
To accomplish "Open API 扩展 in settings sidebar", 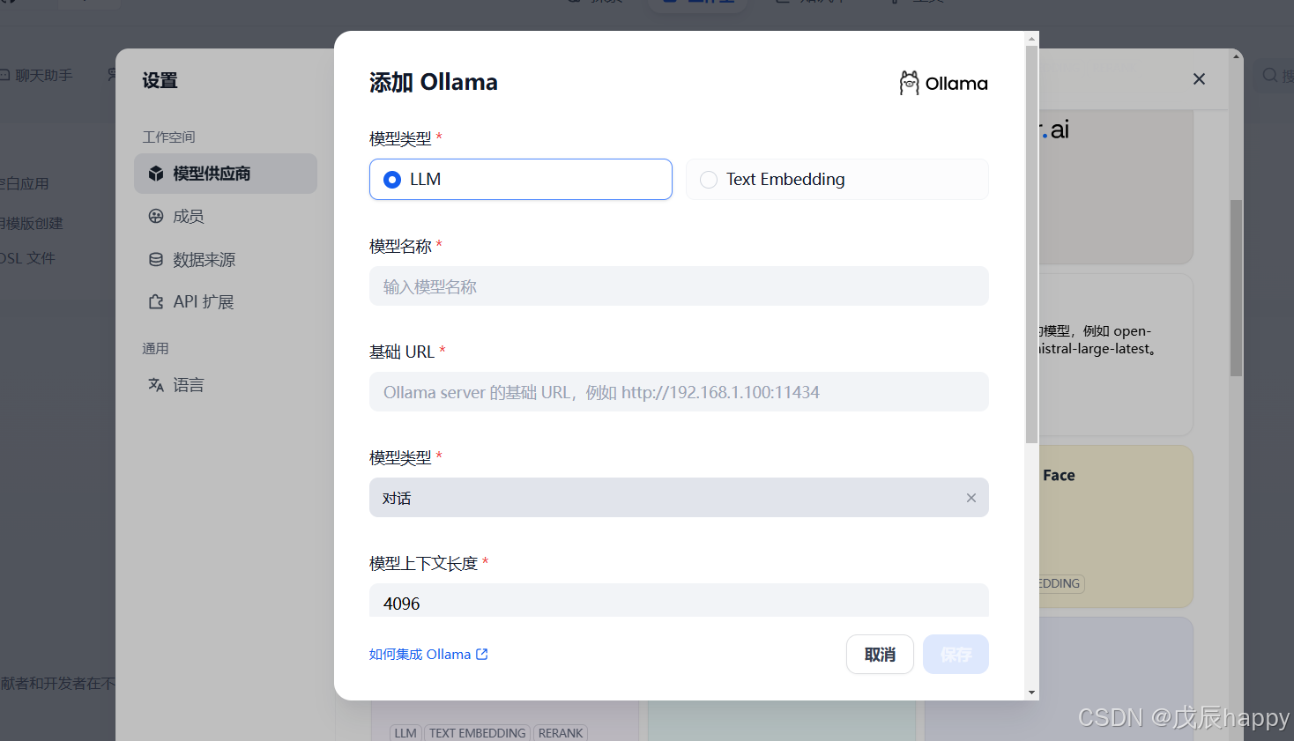I will pos(226,301).
